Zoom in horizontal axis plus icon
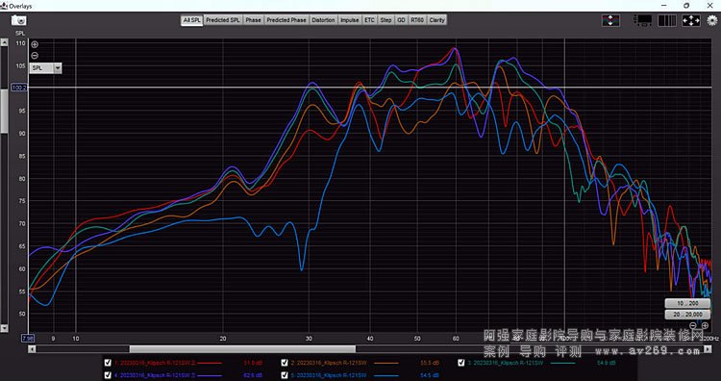 (705, 325)
